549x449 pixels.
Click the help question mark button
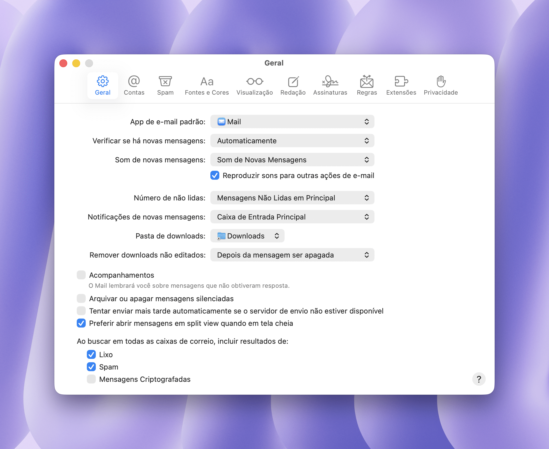coord(479,379)
